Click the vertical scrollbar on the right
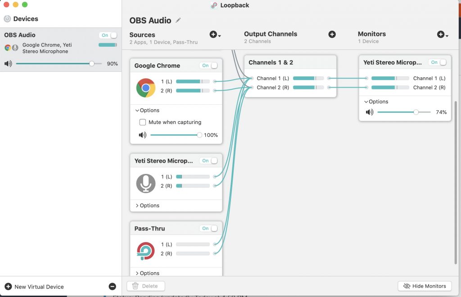The height and width of the screenshot is (297, 461). [x=456, y=182]
